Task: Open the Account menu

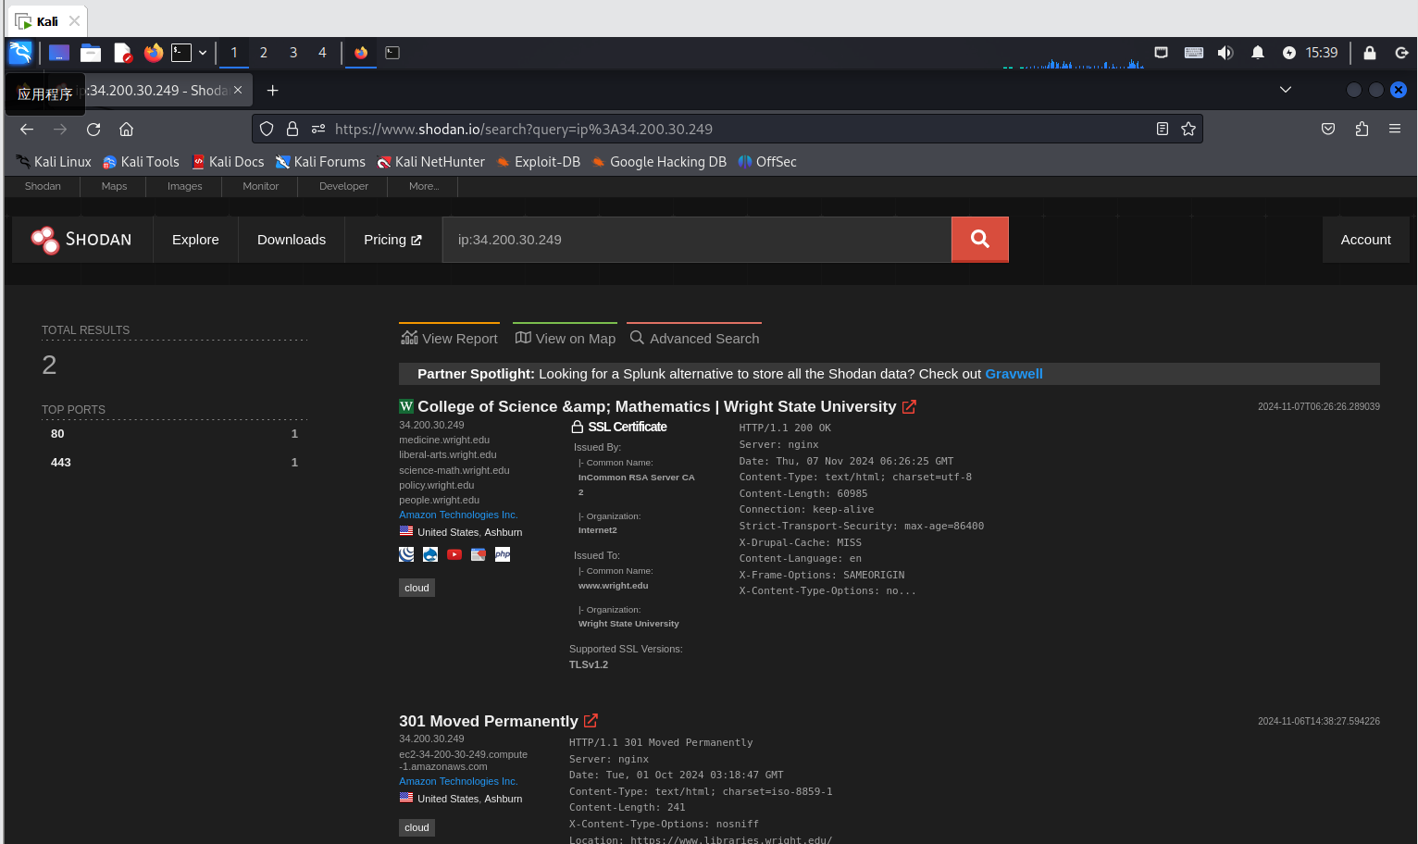Action: (x=1365, y=240)
